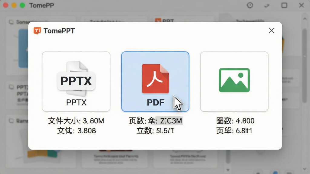Viewport: 310px width, 174px height.
Task: Select the image export format card
Action: point(234,82)
